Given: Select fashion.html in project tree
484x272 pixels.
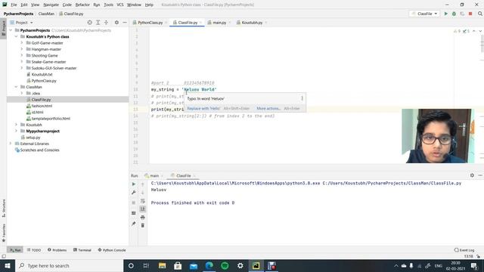Looking at the screenshot, I should 42,106.
